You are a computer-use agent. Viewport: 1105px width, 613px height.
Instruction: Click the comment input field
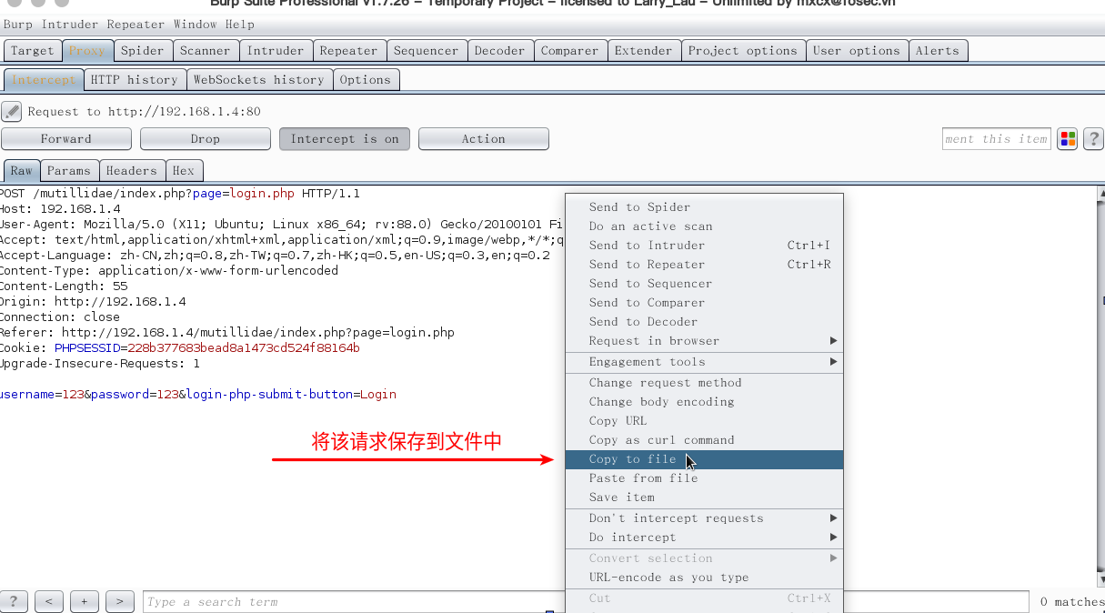pos(997,139)
